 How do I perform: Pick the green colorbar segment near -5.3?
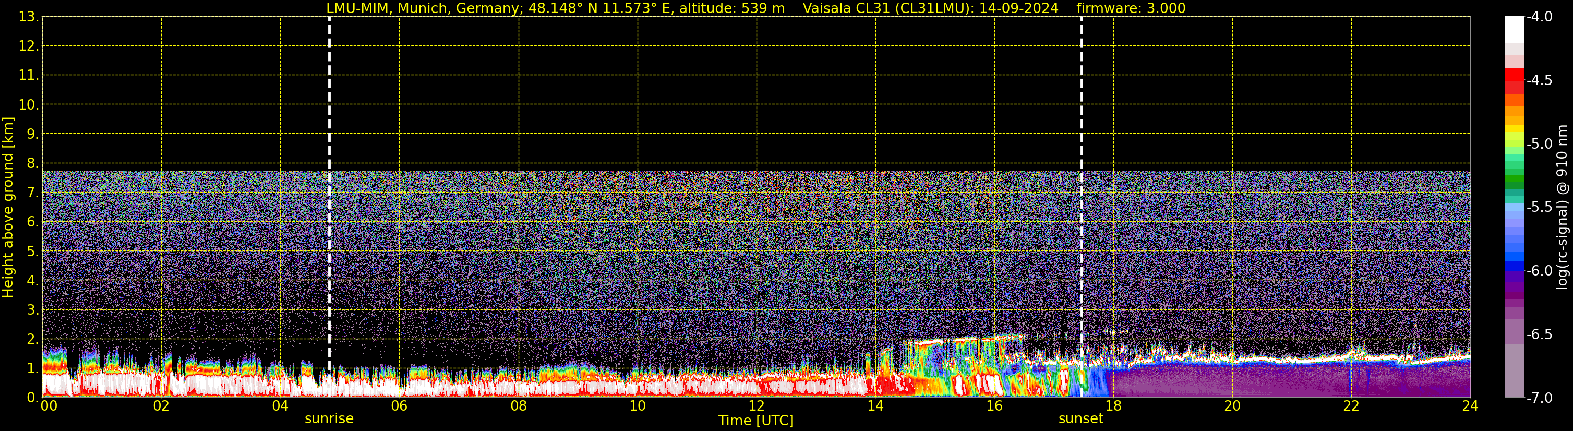tap(1514, 181)
